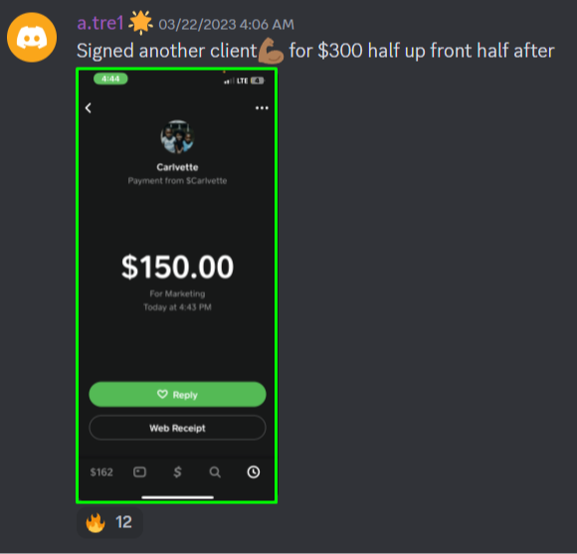This screenshot has width=577, height=554.
Task: Toggle the fire reaction with 12
Action: (x=109, y=522)
